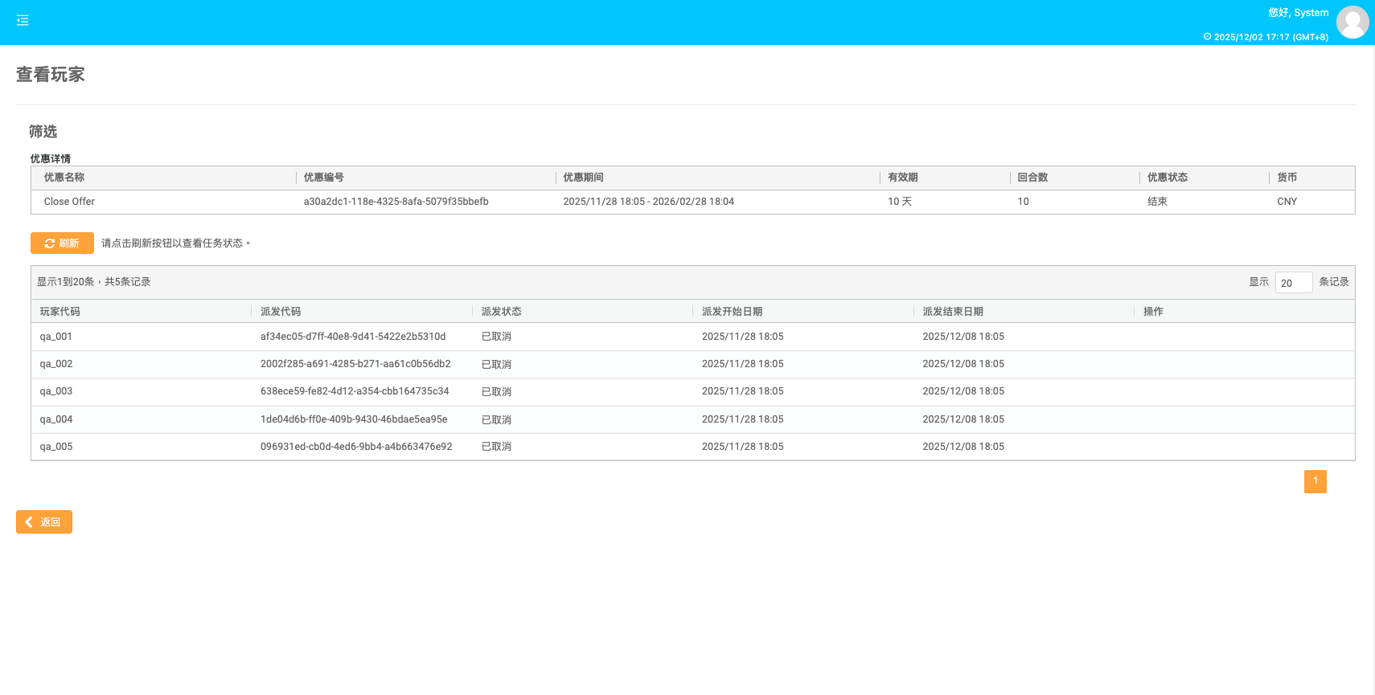Click the 派发代码 column header
The image size is (1375, 695).
tap(281, 312)
